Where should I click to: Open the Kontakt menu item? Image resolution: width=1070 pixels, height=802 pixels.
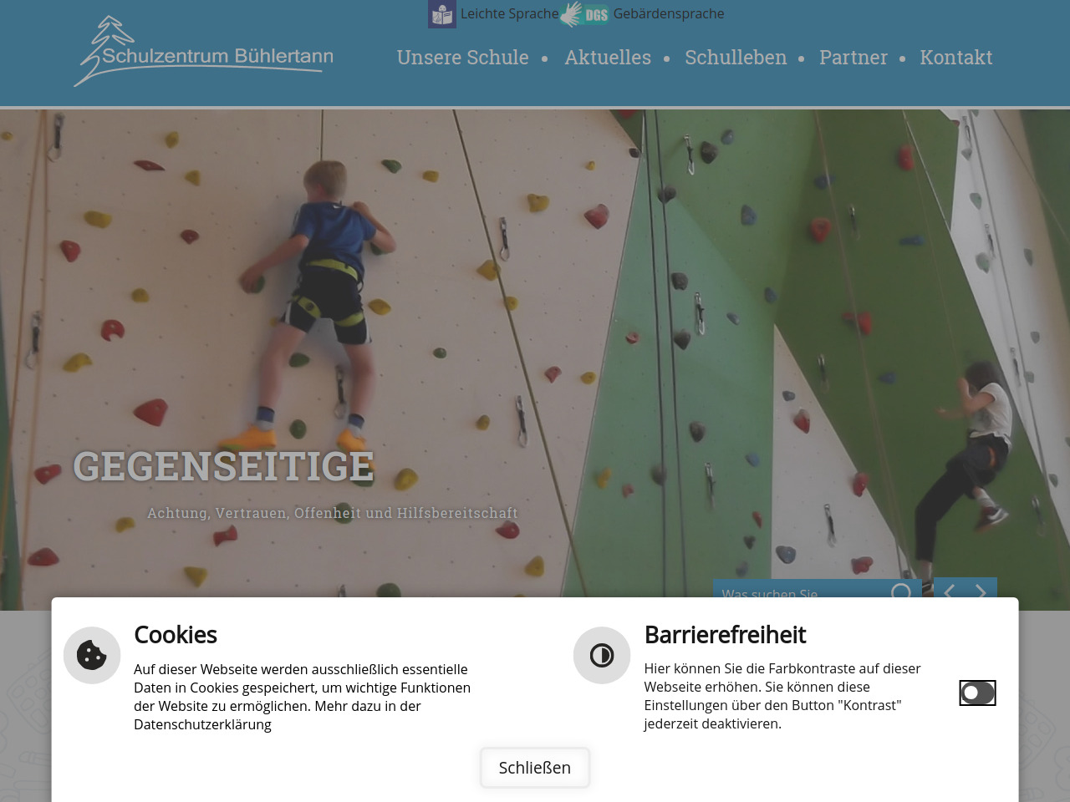click(x=956, y=58)
